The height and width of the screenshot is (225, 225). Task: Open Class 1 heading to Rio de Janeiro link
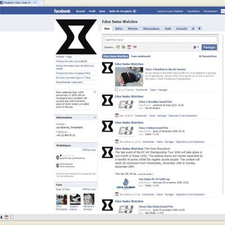tap(165, 69)
